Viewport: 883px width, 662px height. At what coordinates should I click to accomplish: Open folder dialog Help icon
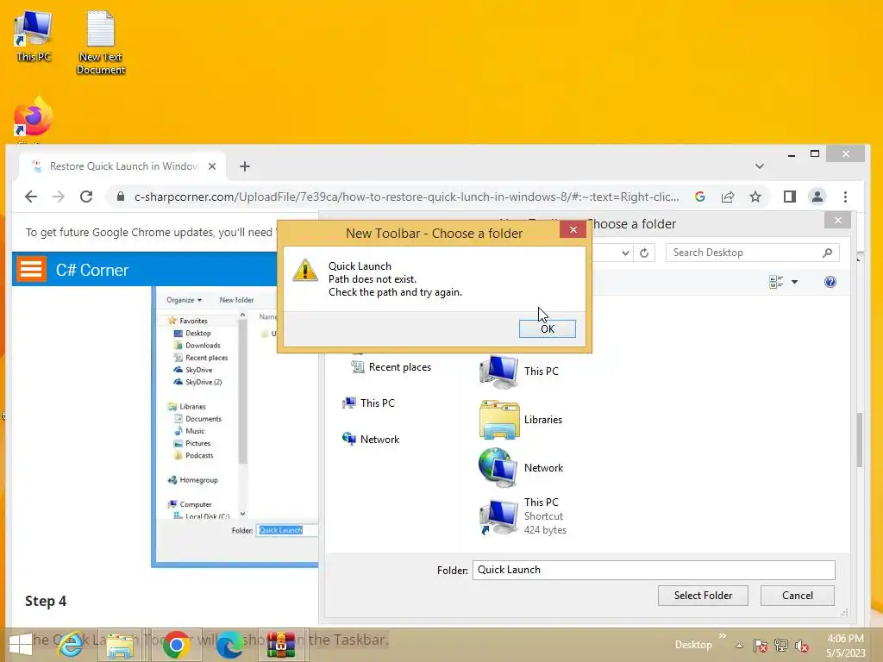830,282
